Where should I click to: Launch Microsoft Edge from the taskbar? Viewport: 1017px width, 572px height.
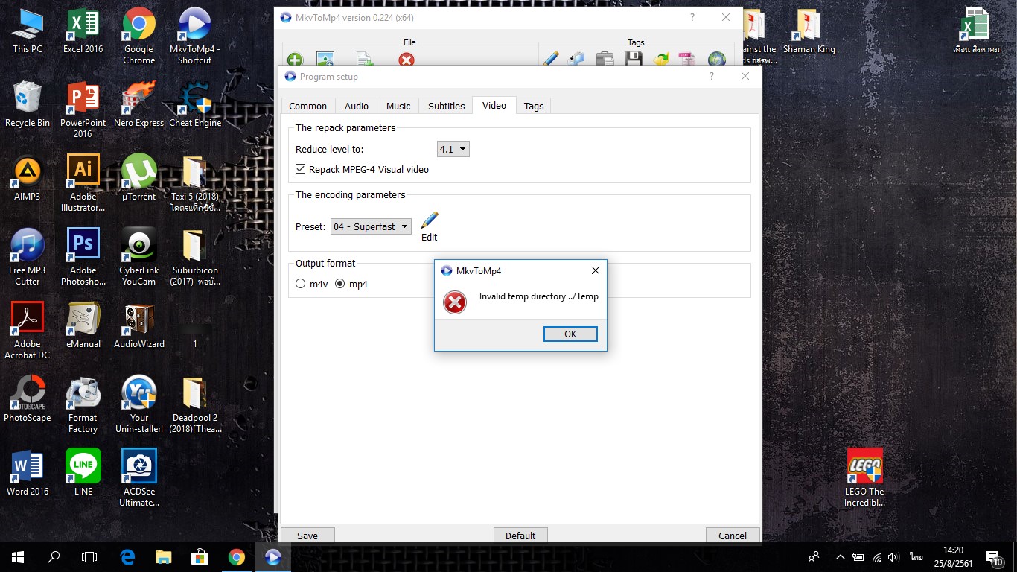pos(127,556)
